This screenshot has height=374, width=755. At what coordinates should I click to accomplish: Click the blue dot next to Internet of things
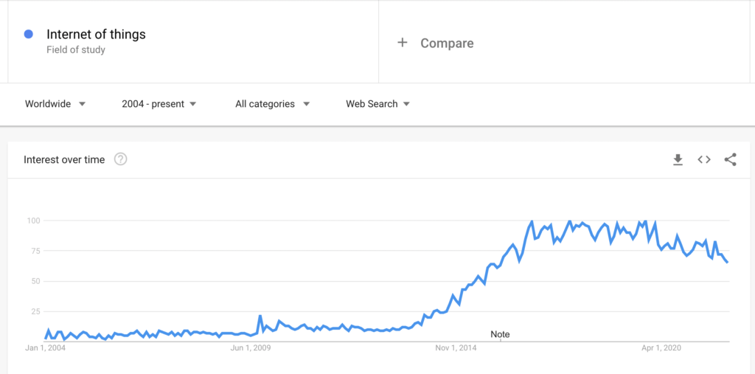click(x=28, y=34)
